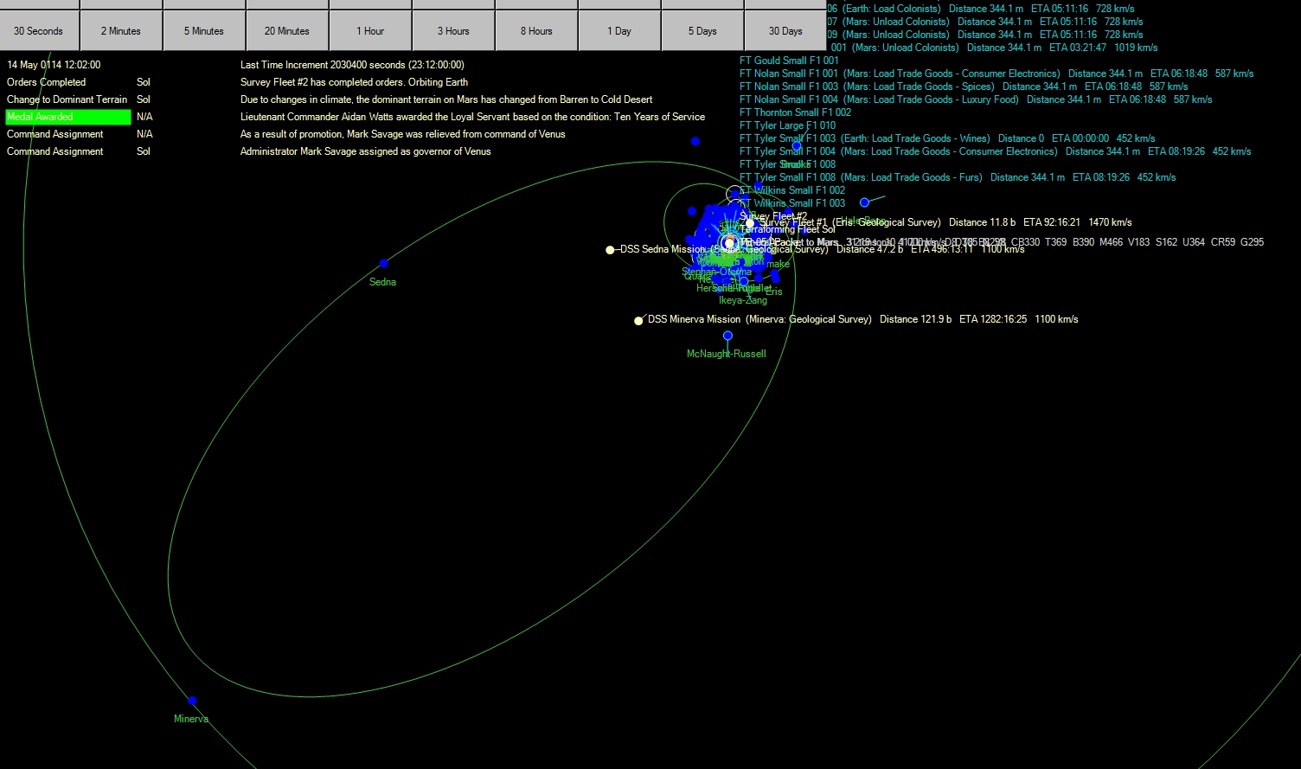Select the FT Thornton Small F1 002 fleet

(796, 112)
